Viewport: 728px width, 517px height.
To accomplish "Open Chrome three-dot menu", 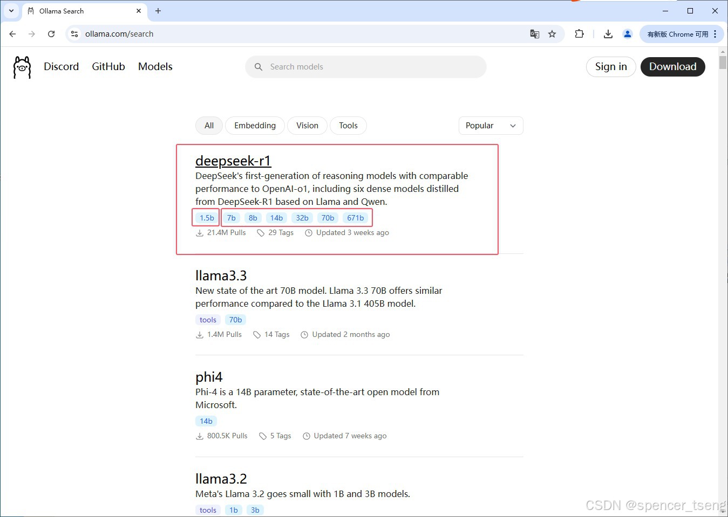I will pos(715,34).
